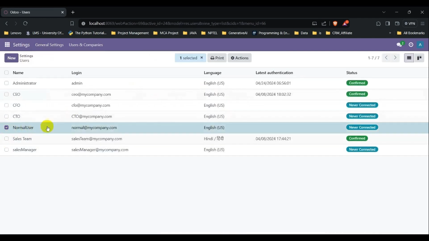Open the browser hamburger menu
Image resolution: width=429 pixels, height=241 pixels.
pyautogui.click(x=422, y=24)
